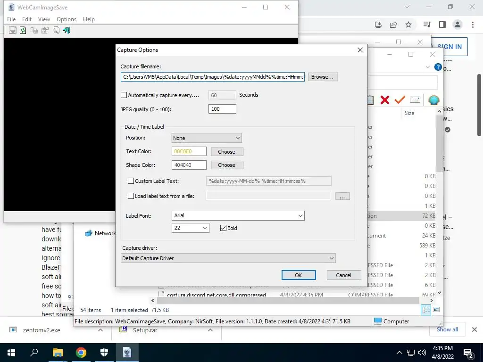Click the Text Color value 00C0E0 field

click(189, 151)
